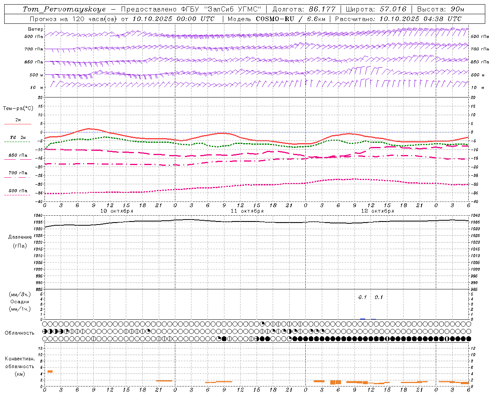Click the first 0.1 precipitation value
The width and height of the screenshot is (491, 393).
tap(362, 297)
